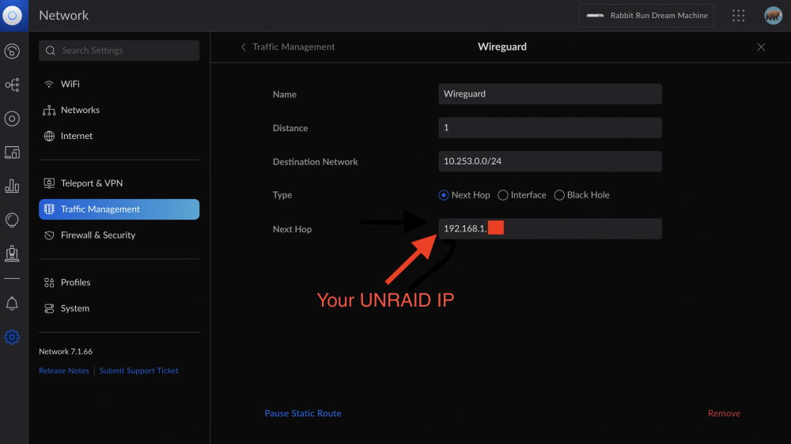Click the UniFi logo icon

(x=12, y=16)
